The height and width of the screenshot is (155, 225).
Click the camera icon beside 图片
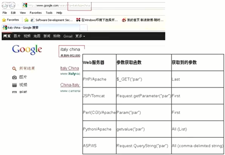[x=14, y=77]
